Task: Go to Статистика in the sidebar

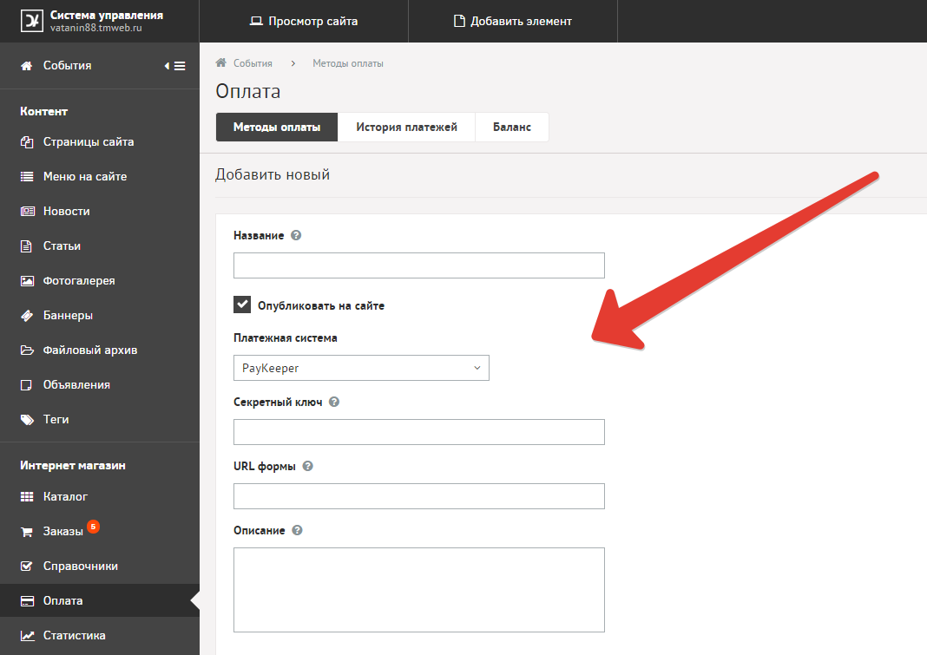Action: click(74, 635)
